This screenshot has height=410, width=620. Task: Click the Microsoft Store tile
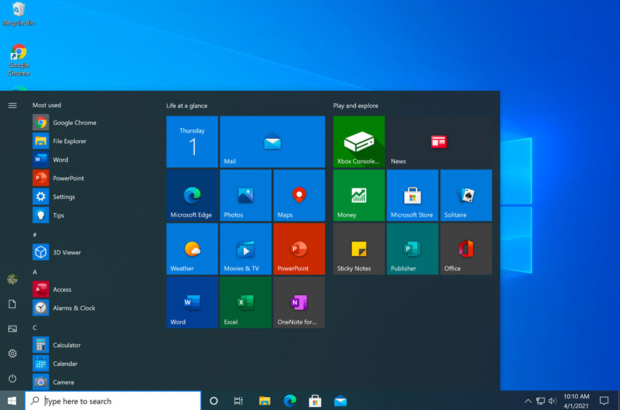412,196
